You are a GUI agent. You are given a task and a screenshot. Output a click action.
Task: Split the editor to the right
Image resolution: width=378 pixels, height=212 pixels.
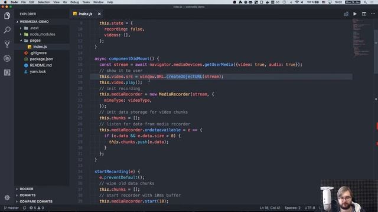pos(364,14)
